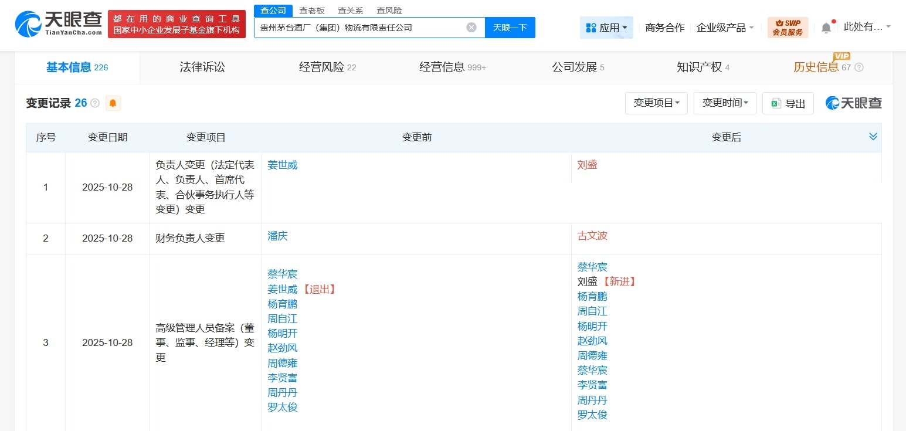This screenshot has height=431, width=906.
Task: Click the sort arrow in the table header
Action: pos(873,137)
